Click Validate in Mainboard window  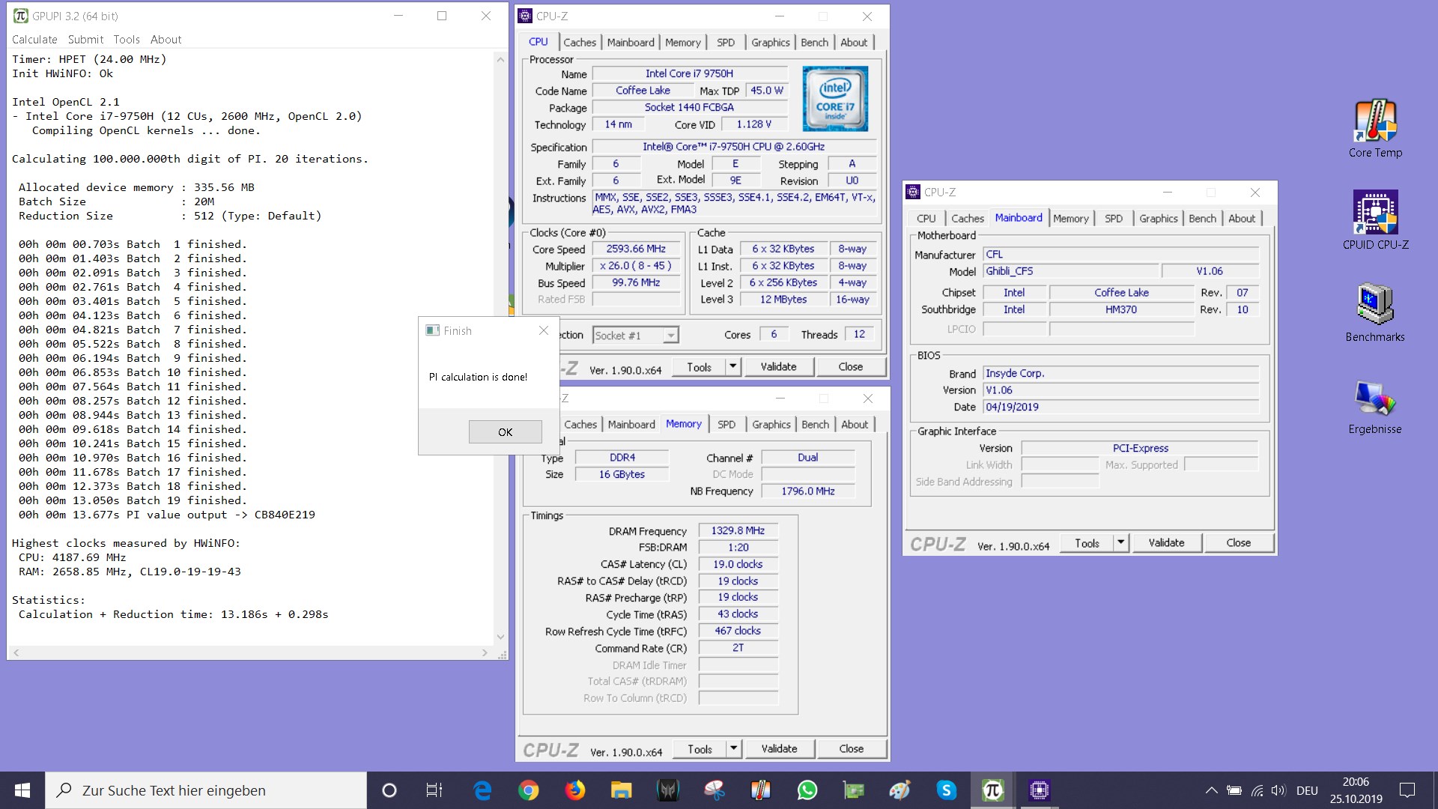(1166, 542)
